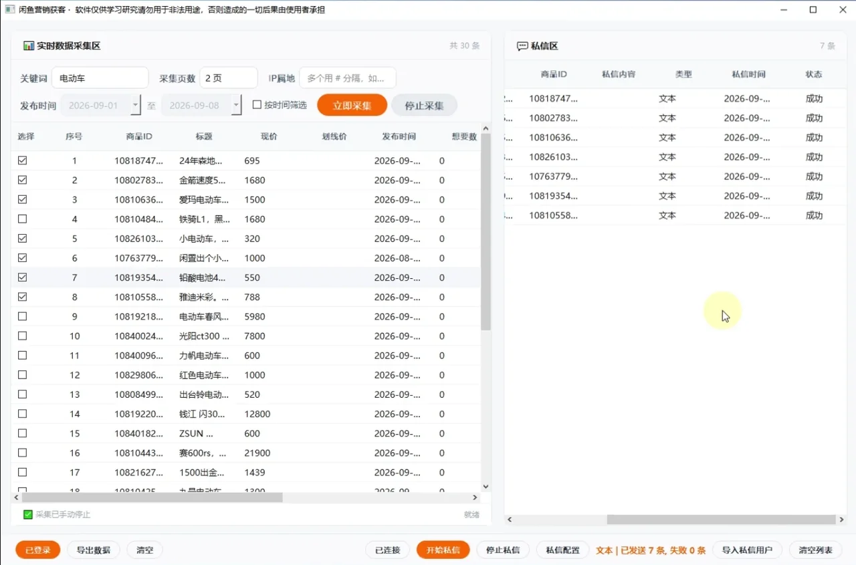Click the data table vertical scrollbar thumb
This screenshot has width=856, height=565.
(x=486, y=232)
